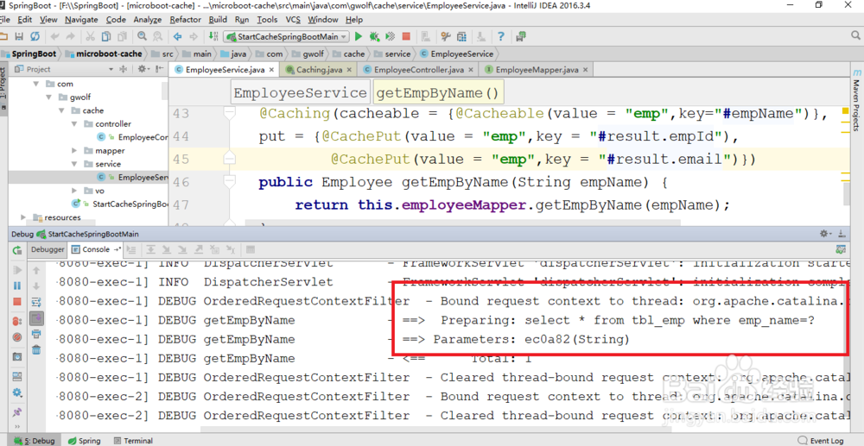864x446 pixels.
Task: Open the Terminal tool window button
Action: [x=132, y=441]
